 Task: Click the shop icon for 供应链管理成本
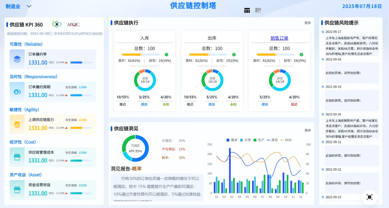point(17,157)
